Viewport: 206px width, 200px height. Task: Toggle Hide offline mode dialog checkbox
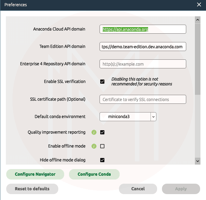(x=102, y=160)
